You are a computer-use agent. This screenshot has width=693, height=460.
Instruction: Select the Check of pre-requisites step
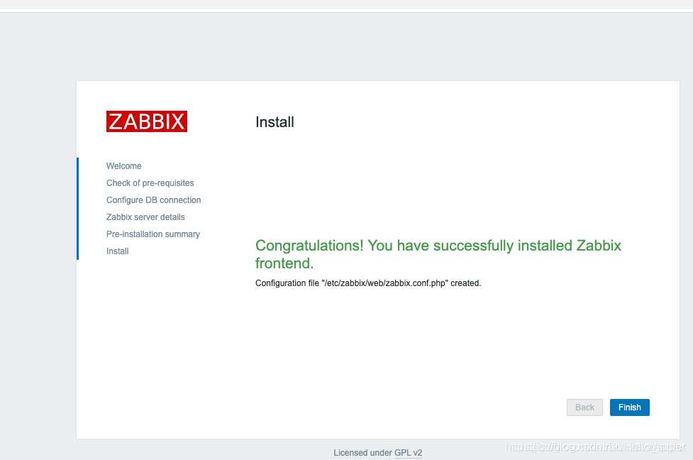(150, 183)
